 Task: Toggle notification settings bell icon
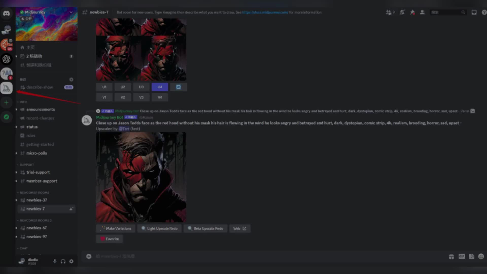pos(402,12)
